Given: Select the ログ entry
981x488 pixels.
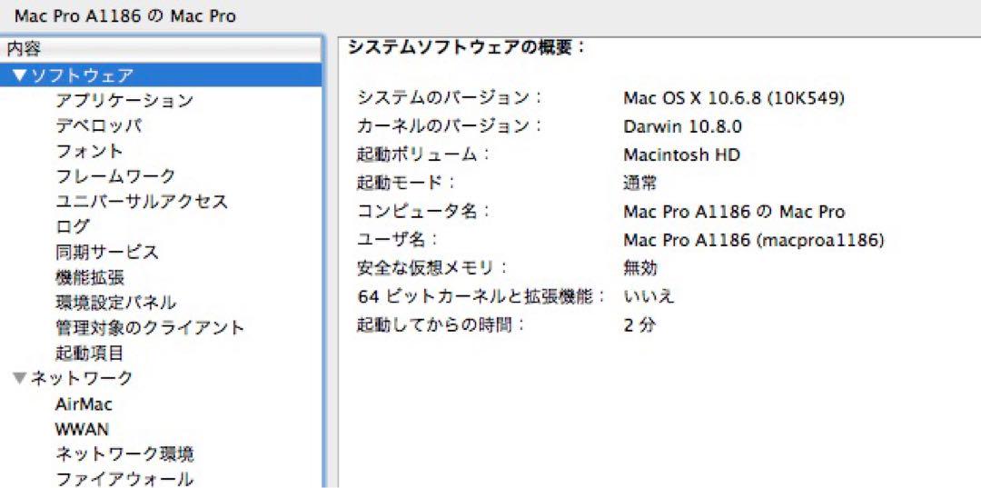Looking at the screenshot, I should (73, 226).
